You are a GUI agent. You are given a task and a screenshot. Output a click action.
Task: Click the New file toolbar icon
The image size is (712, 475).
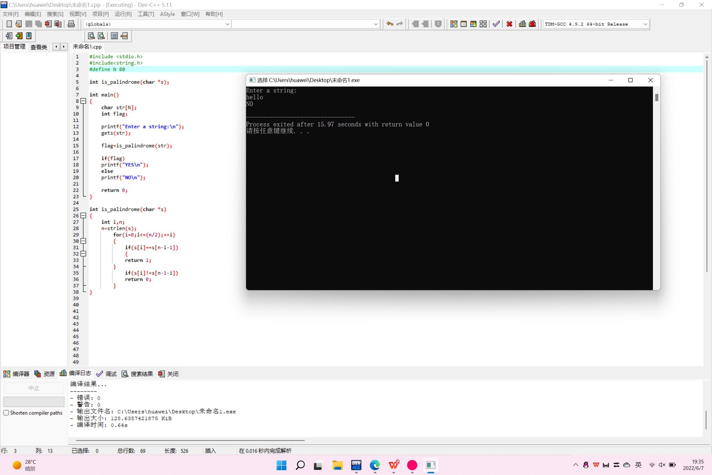[x=9, y=24]
